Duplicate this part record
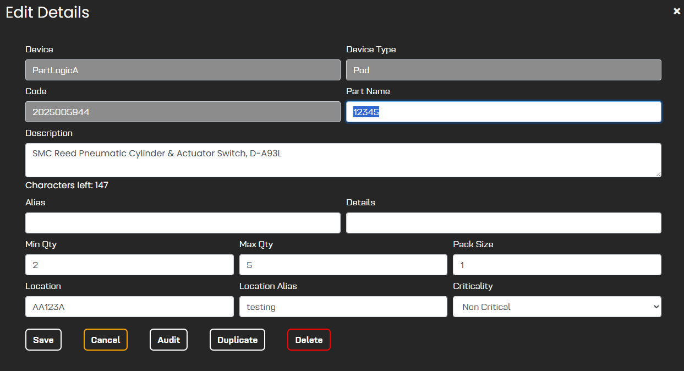Screen dimensions: 684x371 point(237,340)
